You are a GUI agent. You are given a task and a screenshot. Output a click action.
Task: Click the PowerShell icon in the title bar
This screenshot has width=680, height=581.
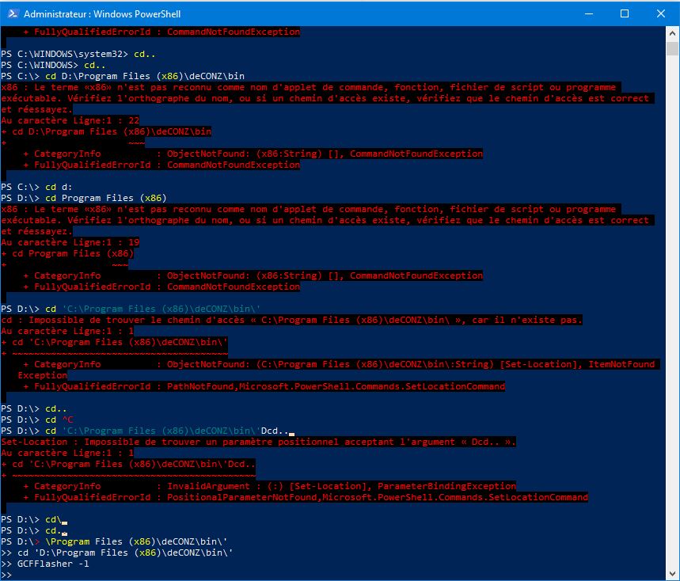click(x=12, y=13)
